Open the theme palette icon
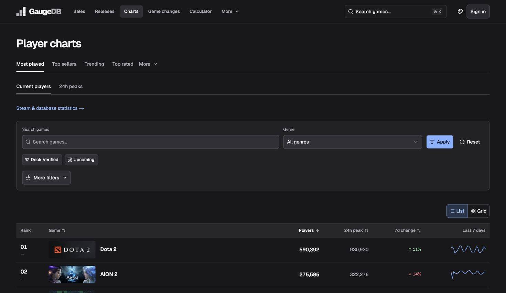 pos(460,12)
